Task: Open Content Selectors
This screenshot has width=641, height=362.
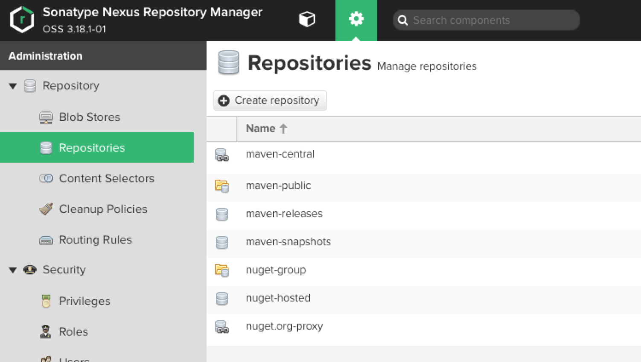Action: [x=107, y=178]
